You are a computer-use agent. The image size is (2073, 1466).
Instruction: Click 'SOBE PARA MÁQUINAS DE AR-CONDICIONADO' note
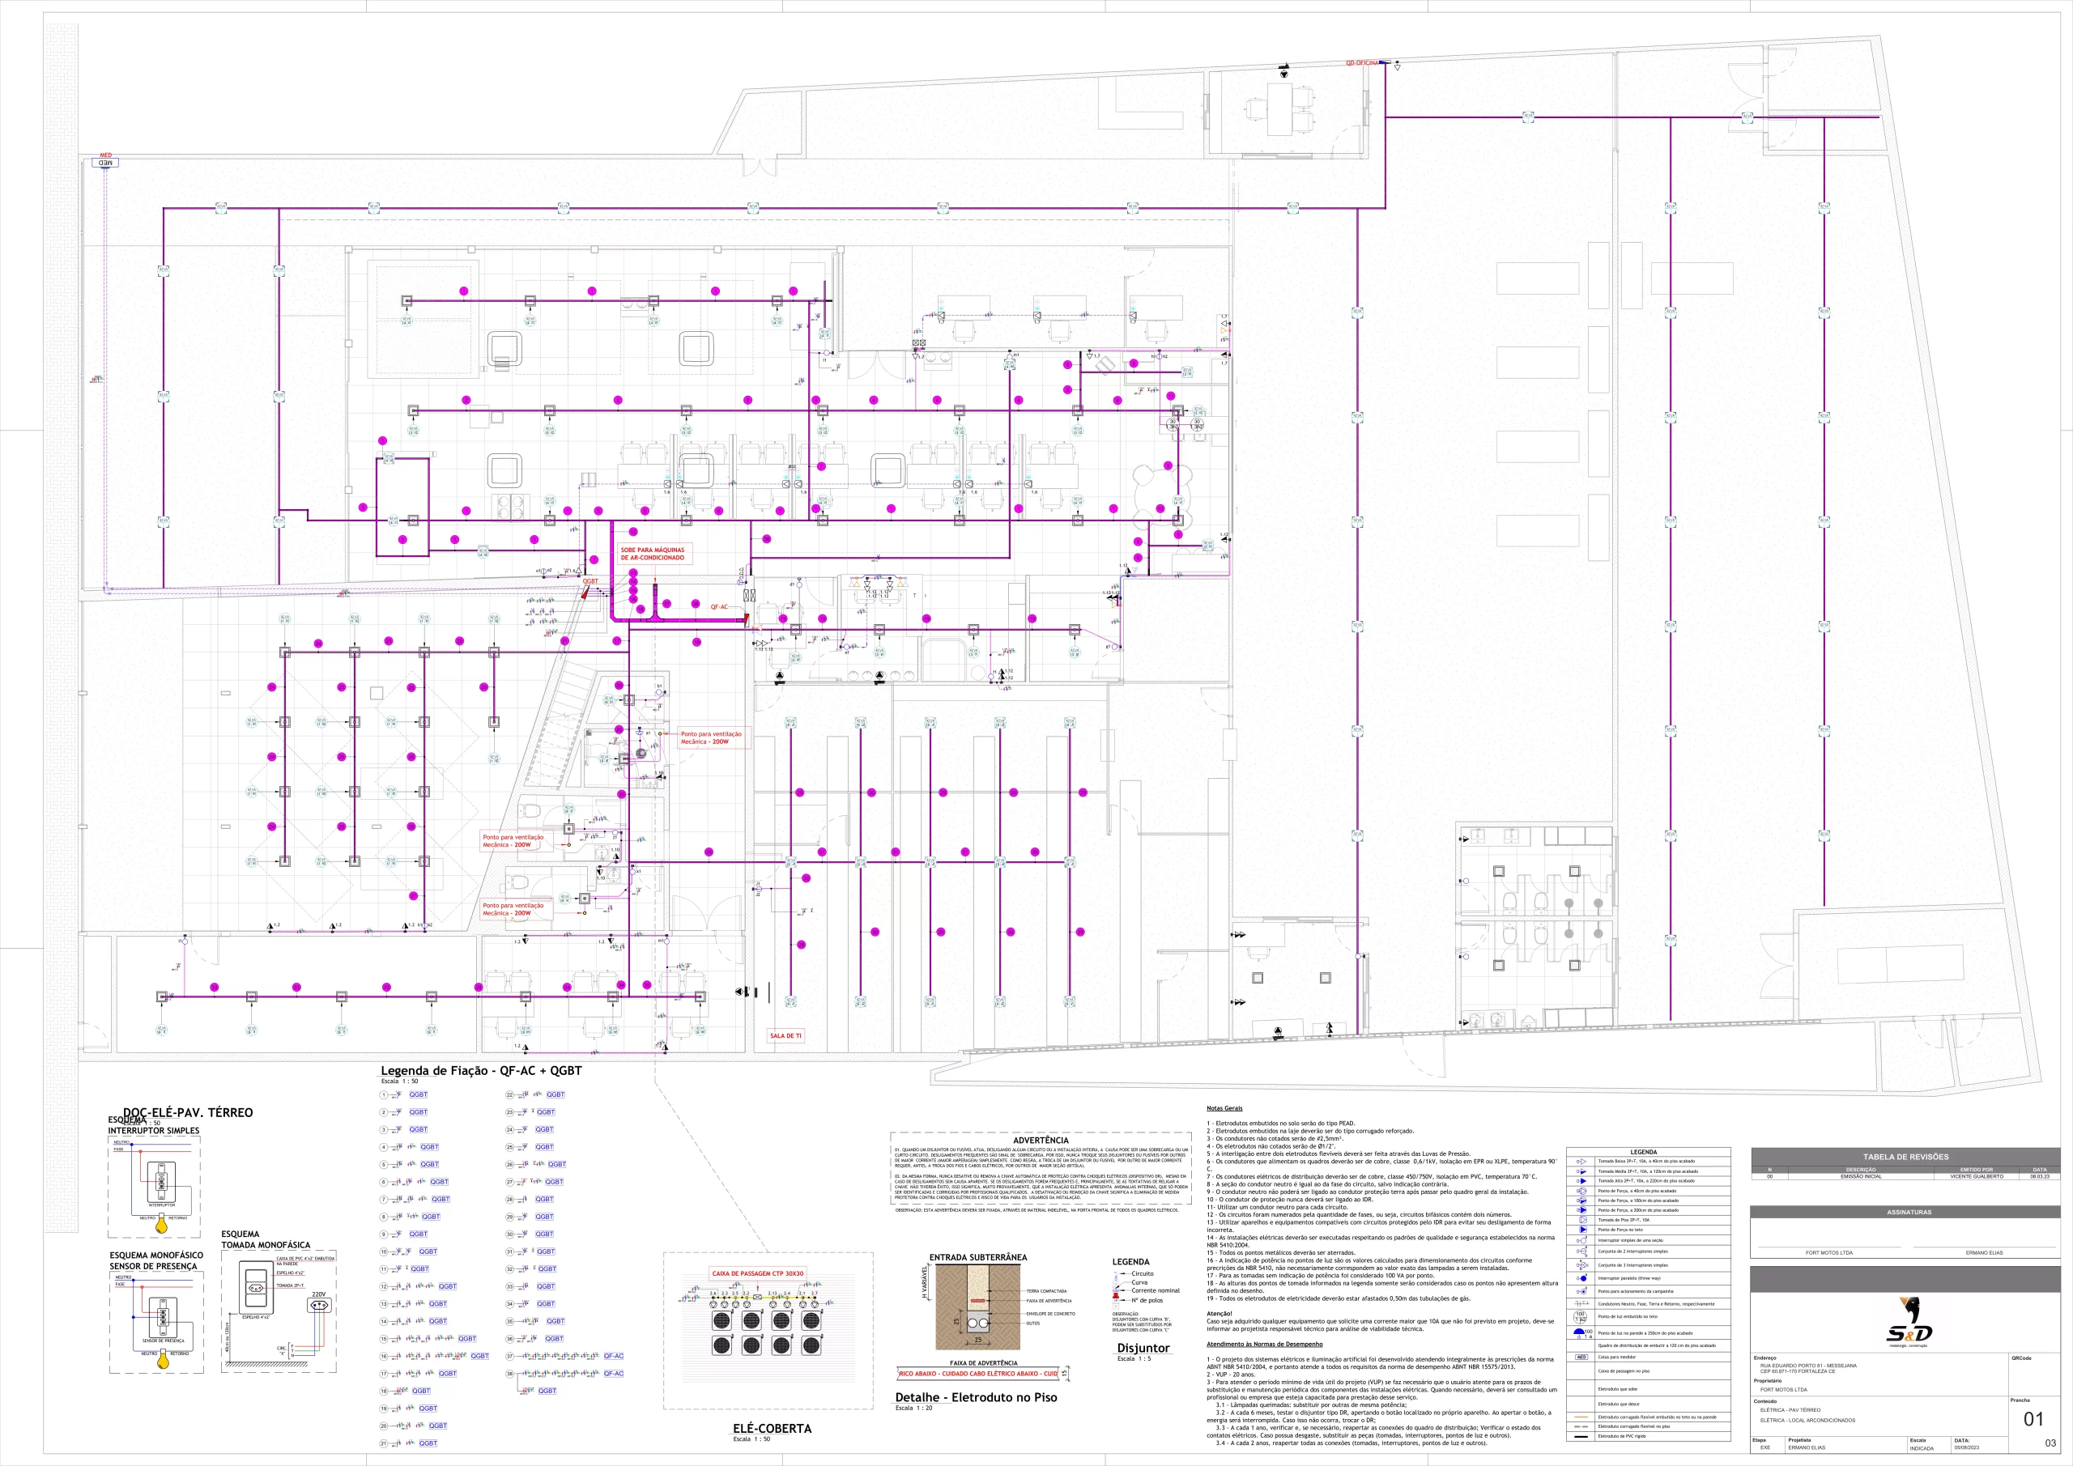[653, 554]
